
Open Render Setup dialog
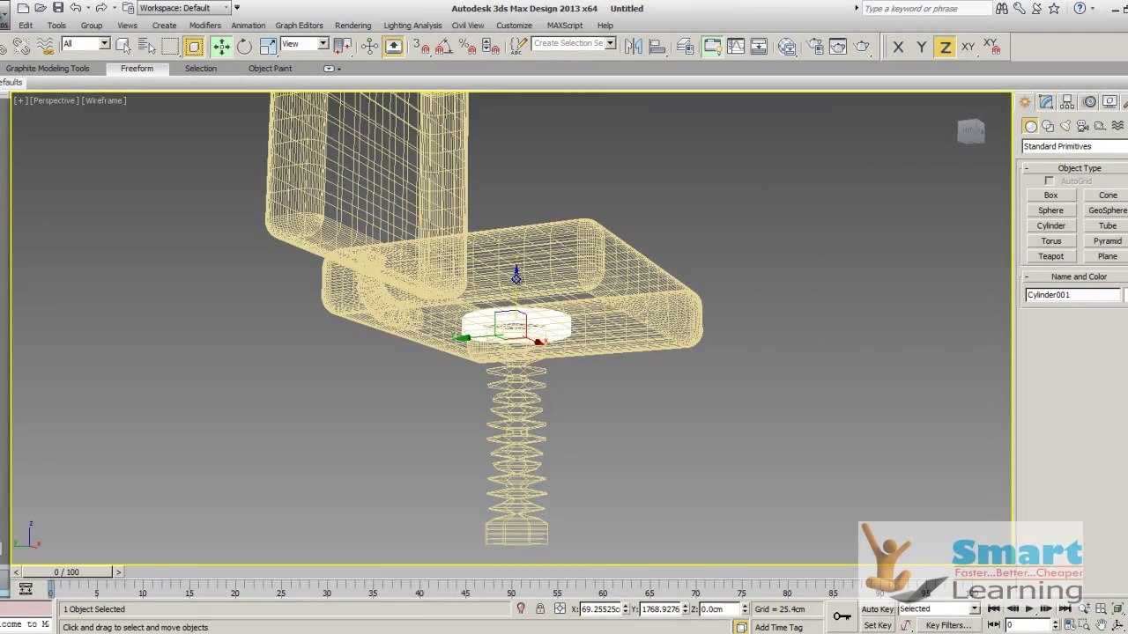coord(815,47)
